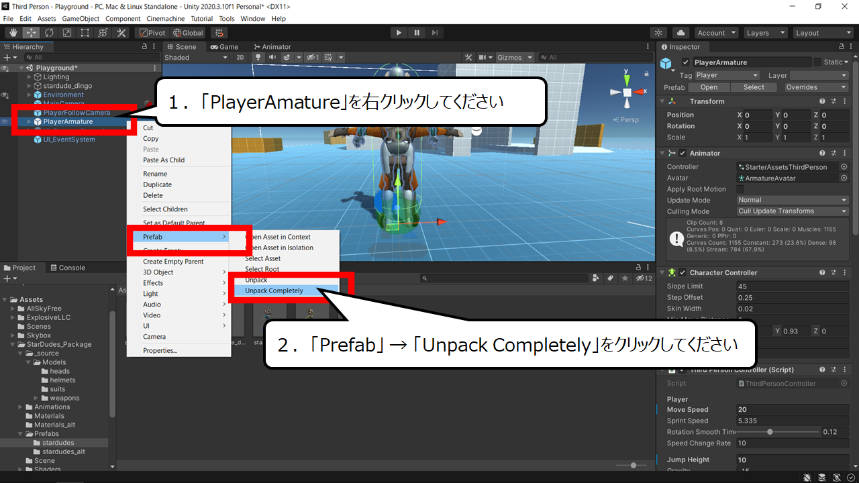Open Animator component preset icon
Image resolution: width=859 pixels, height=483 pixels.
coord(833,153)
